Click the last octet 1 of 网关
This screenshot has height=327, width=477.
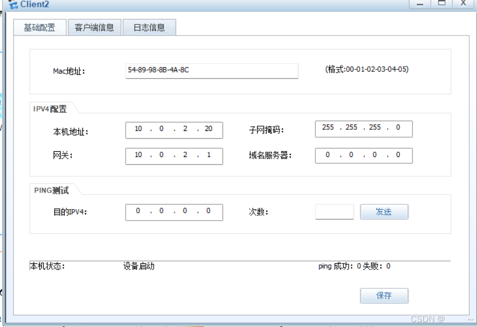tap(209, 155)
